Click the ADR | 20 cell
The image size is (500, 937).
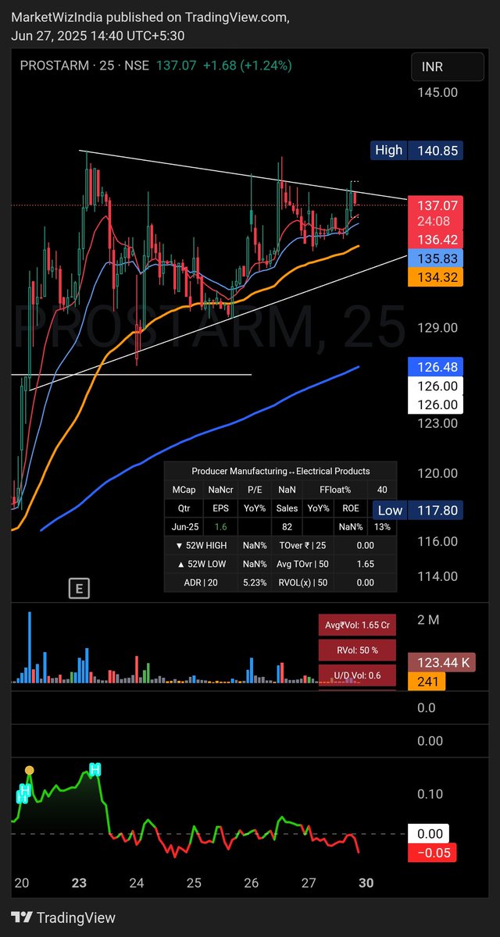[x=202, y=583]
